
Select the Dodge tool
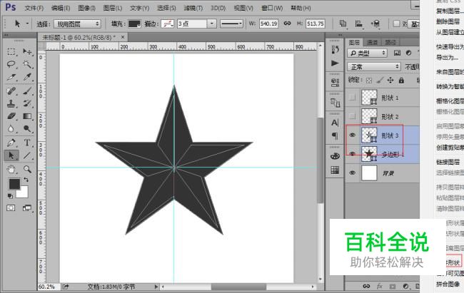point(27,129)
